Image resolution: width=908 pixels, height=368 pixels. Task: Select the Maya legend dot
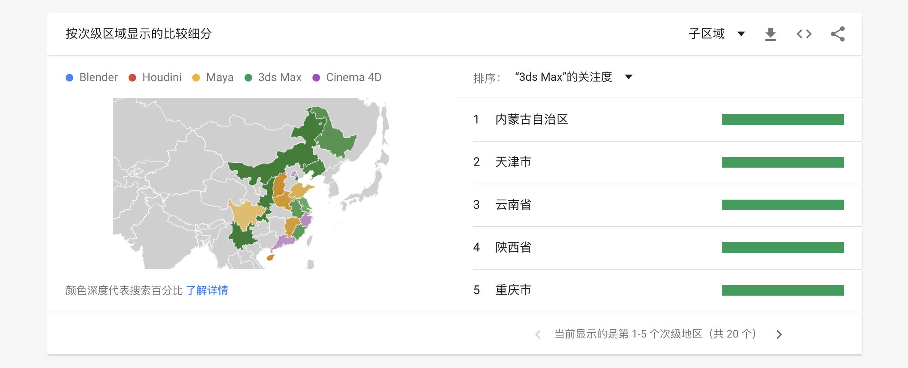(196, 78)
